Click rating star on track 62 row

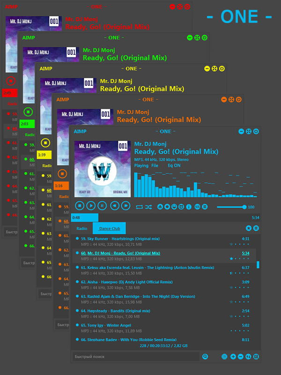[231, 287]
